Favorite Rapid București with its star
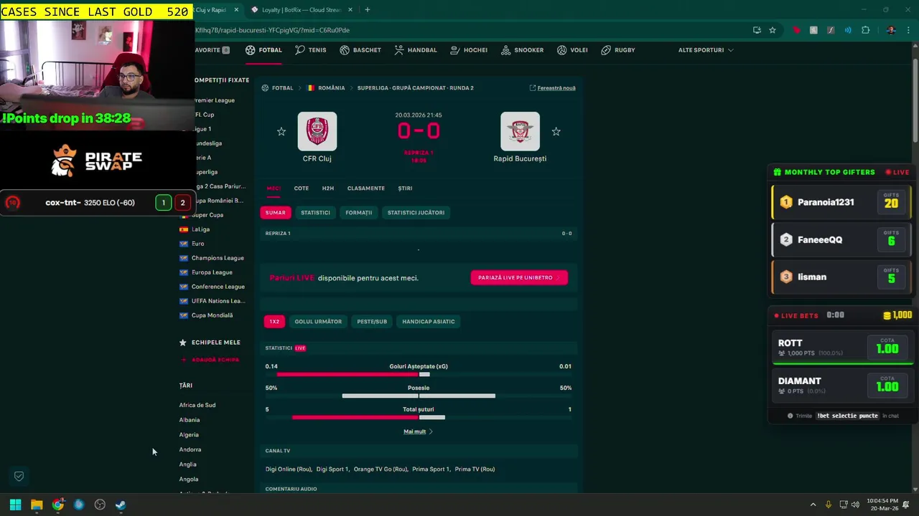 coord(556,132)
